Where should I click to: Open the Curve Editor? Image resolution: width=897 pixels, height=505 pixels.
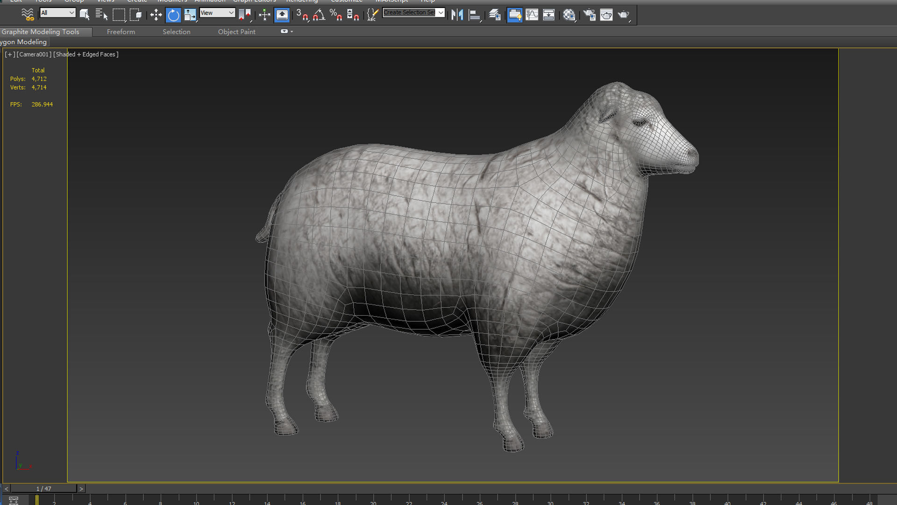532,15
